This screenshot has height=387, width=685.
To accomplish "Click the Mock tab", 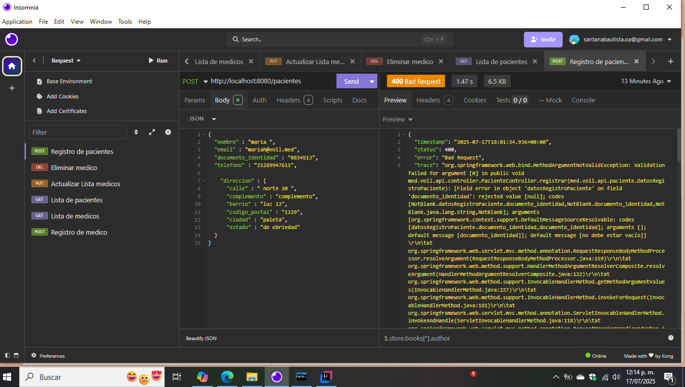I will 550,100.
